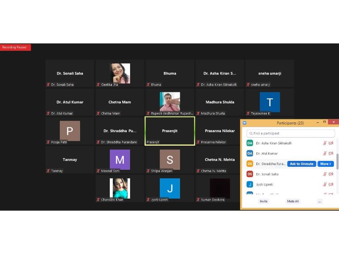Image resolution: width=339 pixels, height=254 pixels.
Task: Click red DS avatar of Dr. Sonali Saha in list
Action: (x=250, y=174)
